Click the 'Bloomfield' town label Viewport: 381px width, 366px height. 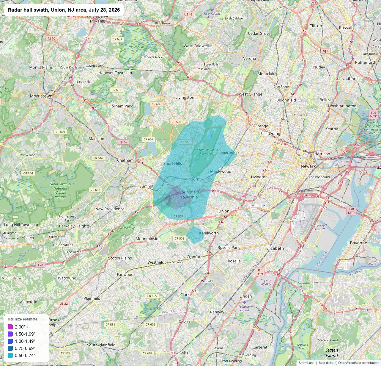coord(286,100)
